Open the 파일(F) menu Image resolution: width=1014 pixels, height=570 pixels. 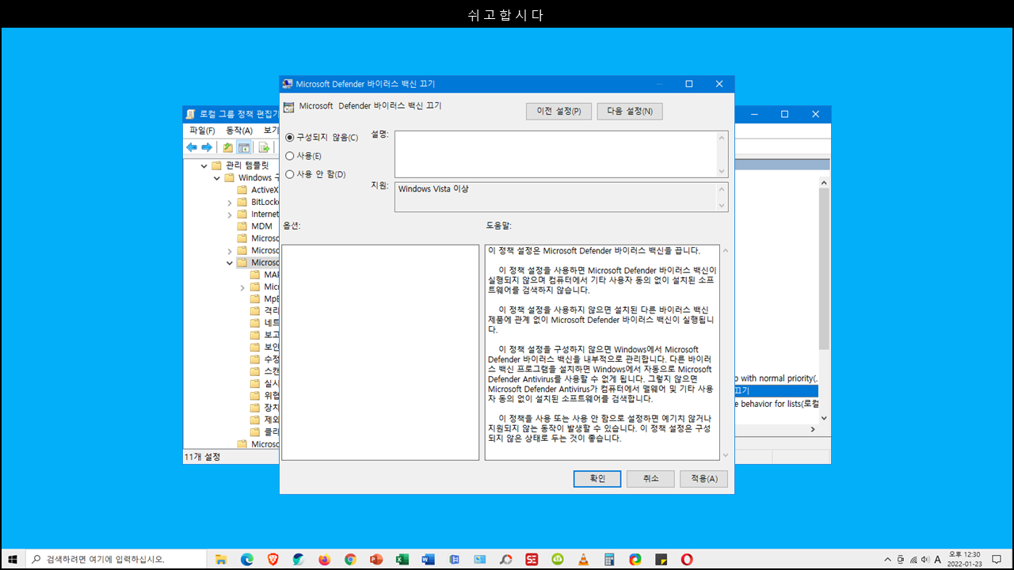tap(202, 130)
